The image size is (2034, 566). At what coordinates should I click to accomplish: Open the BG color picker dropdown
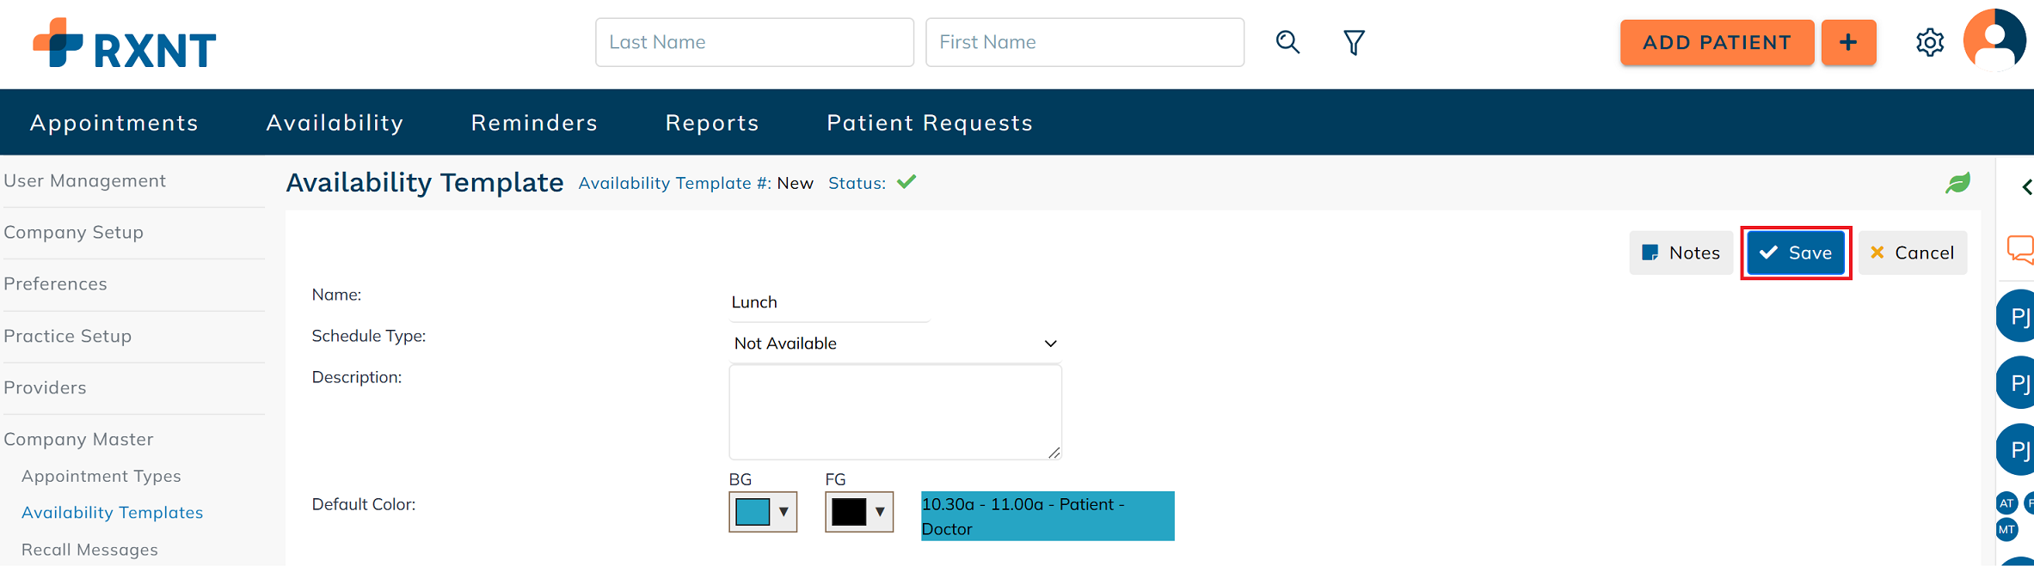[763, 512]
